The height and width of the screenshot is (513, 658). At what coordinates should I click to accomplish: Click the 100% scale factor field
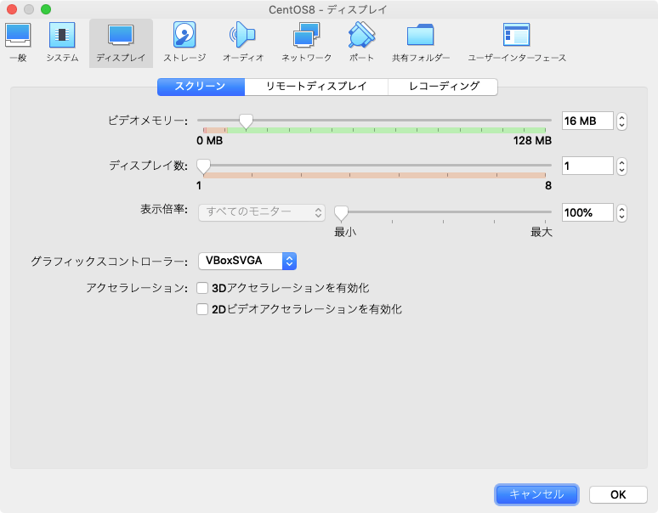pyautogui.click(x=587, y=212)
